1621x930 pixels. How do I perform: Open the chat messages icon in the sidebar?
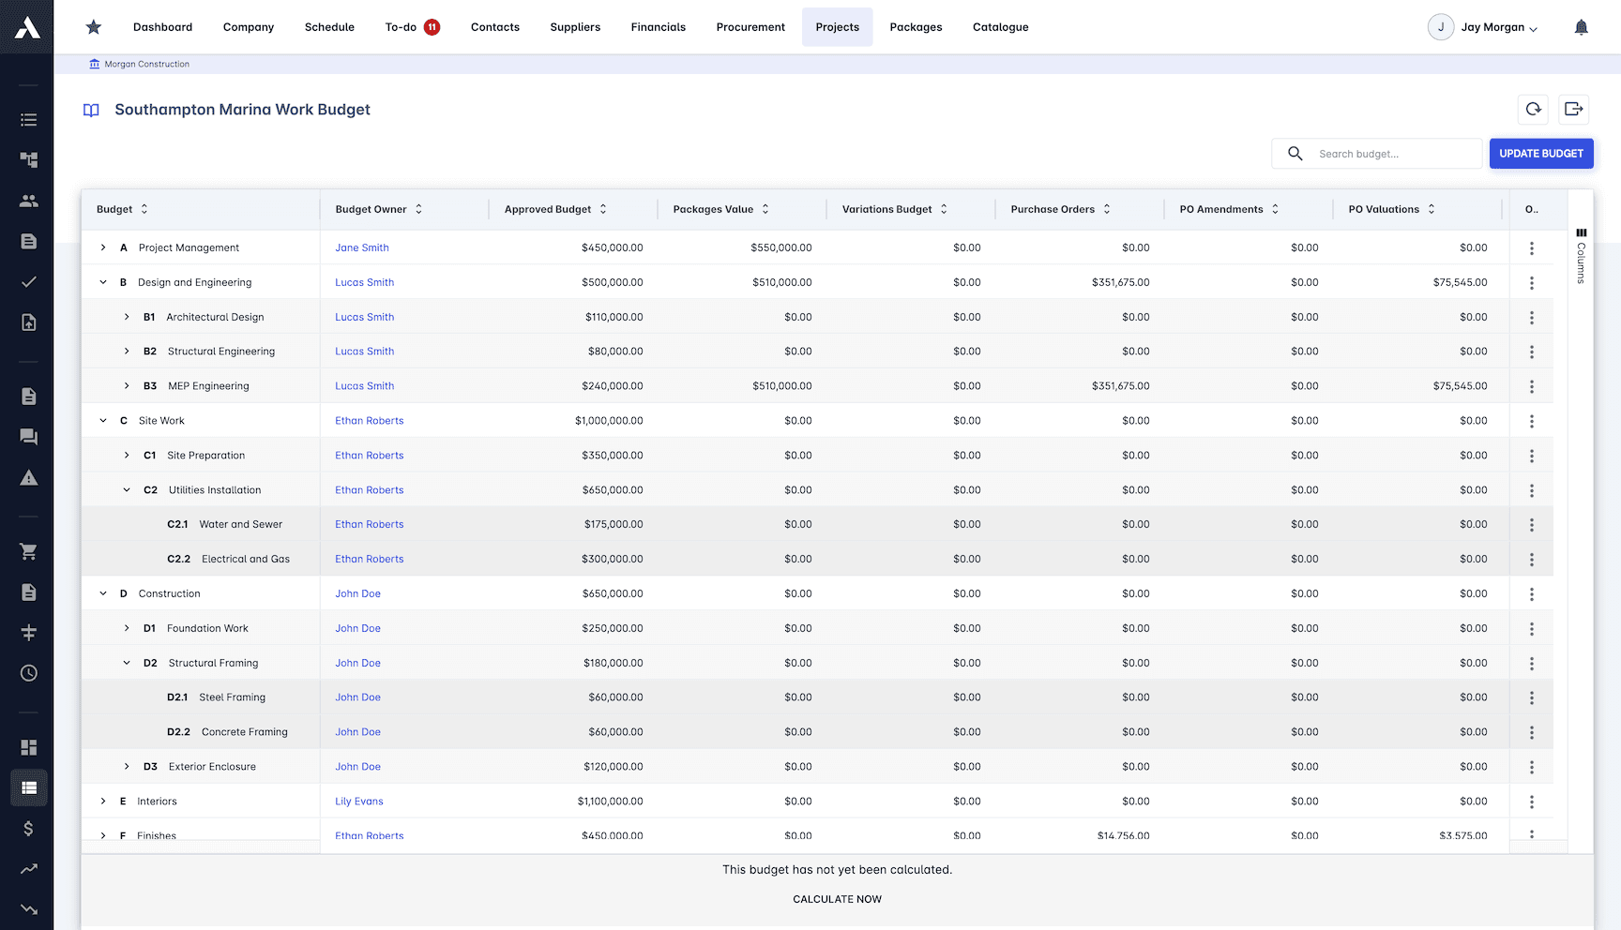tap(28, 436)
